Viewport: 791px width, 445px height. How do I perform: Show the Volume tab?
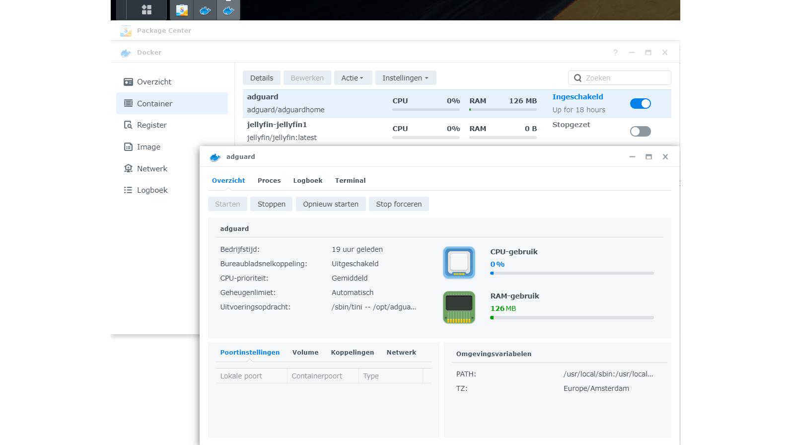click(305, 353)
